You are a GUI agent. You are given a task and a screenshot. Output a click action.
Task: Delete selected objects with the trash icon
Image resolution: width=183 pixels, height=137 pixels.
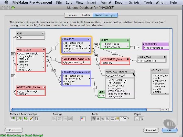(37, 119)
